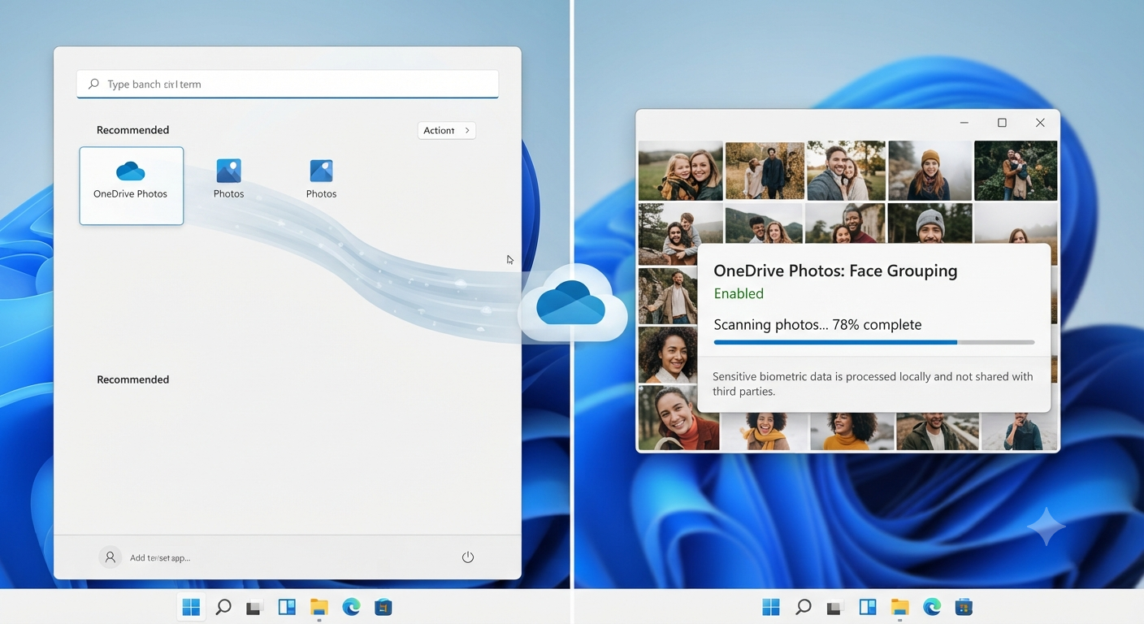This screenshot has width=1144, height=624.
Task: Select the photo of the man in gray beanie
Action: coord(929,223)
